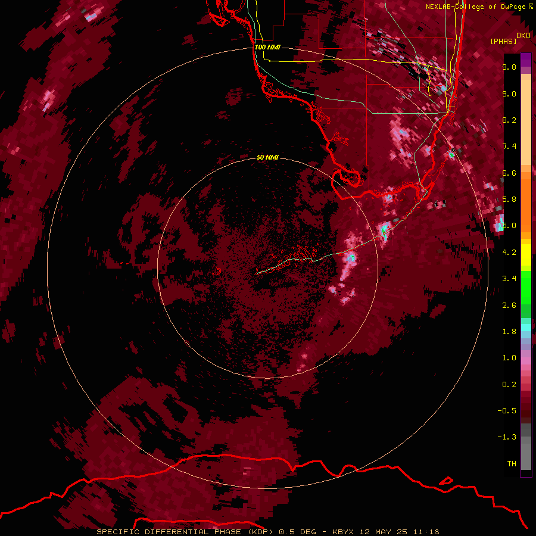Screen dimensions: 536x536
Task: Click the 5.8 value on the color scale
Action: [509, 200]
